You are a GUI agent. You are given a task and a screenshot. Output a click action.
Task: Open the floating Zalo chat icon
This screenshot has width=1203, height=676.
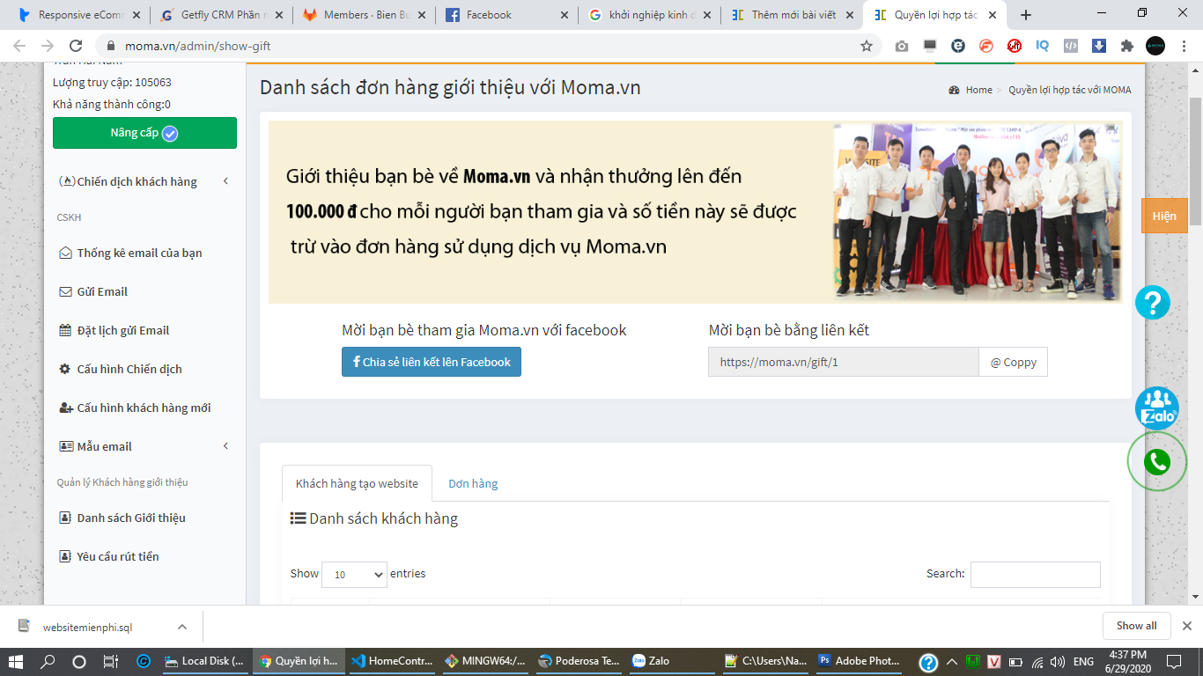coord(1156,406)
